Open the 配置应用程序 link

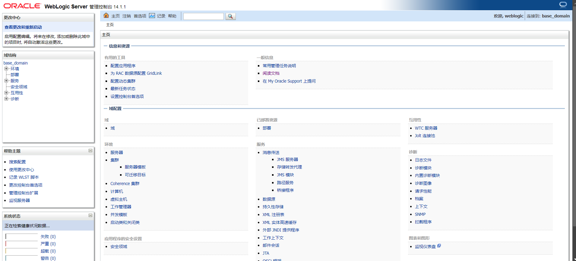pyautogui.click(x=123, y=66)
